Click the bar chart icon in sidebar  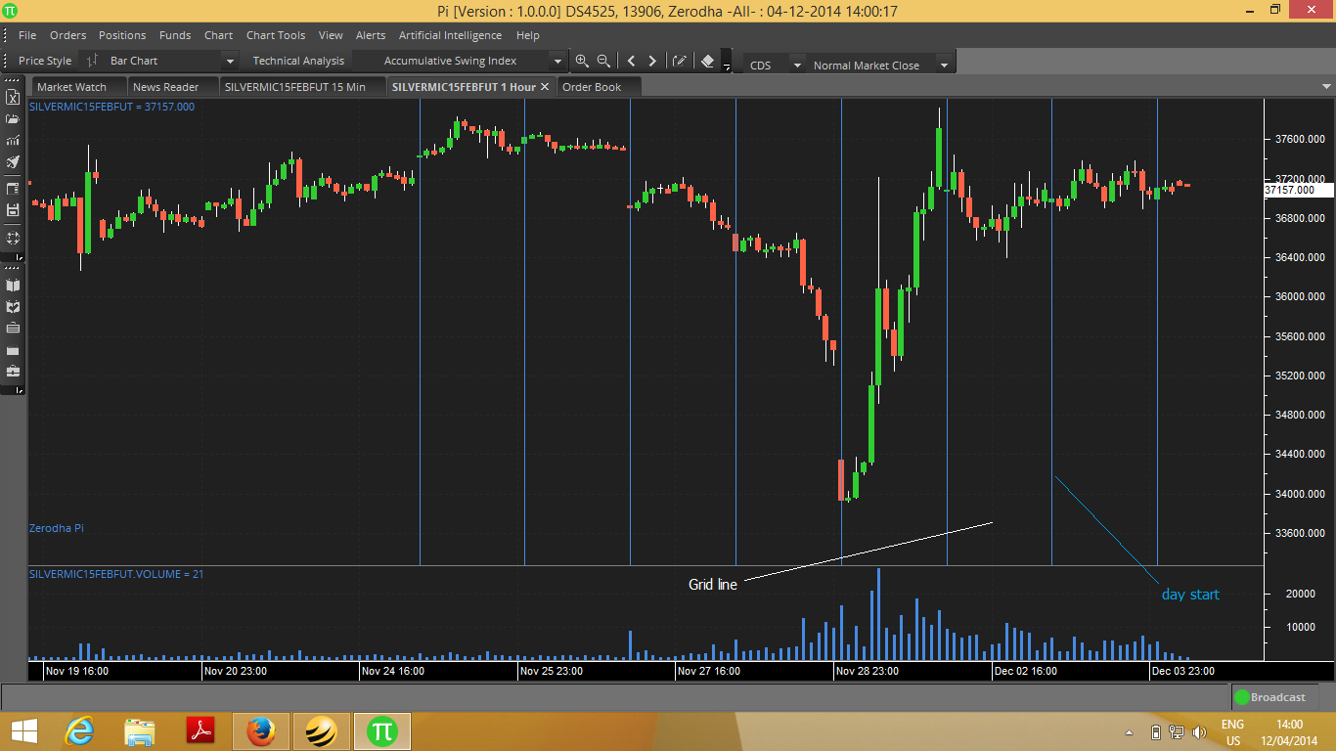tap(13, 141)
